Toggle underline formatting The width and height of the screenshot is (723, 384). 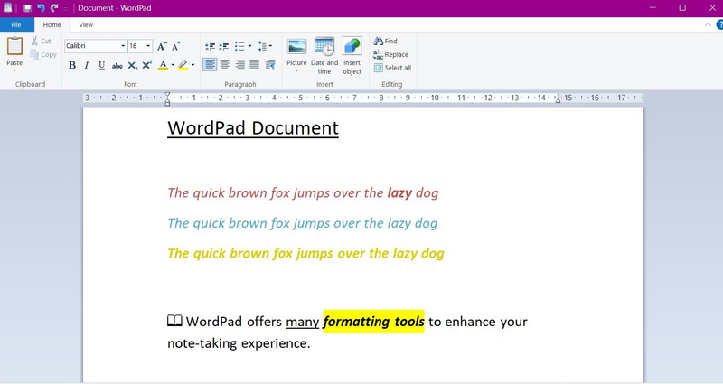point(101,65)
